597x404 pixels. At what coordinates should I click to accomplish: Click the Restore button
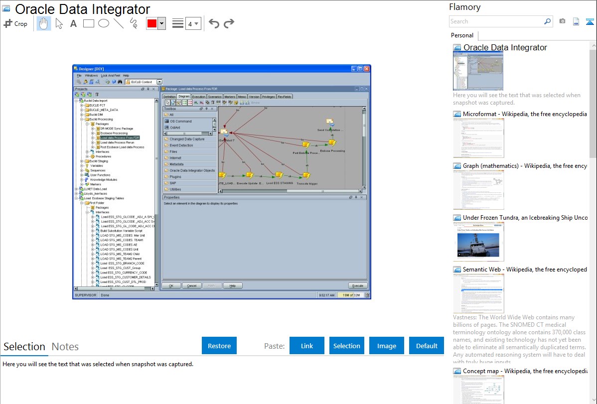coord(219,346)
